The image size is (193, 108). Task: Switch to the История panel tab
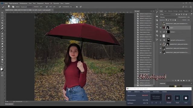coord(137,11)
